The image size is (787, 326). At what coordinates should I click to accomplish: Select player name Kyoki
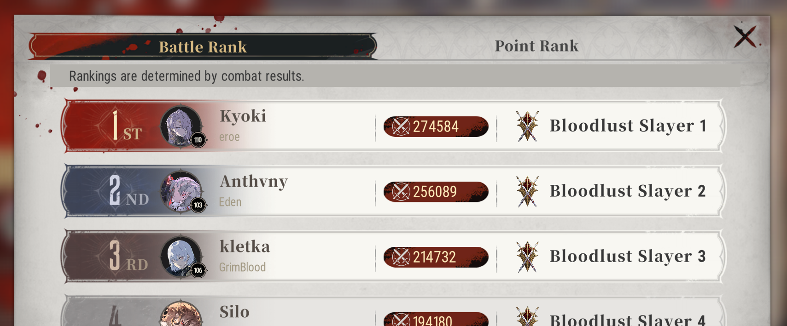(243, 116)
